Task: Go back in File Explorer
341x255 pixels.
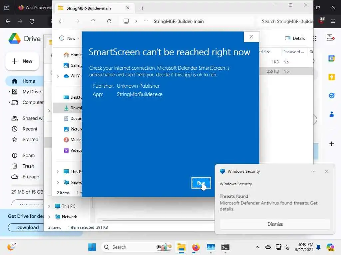Action: [61, 21]
